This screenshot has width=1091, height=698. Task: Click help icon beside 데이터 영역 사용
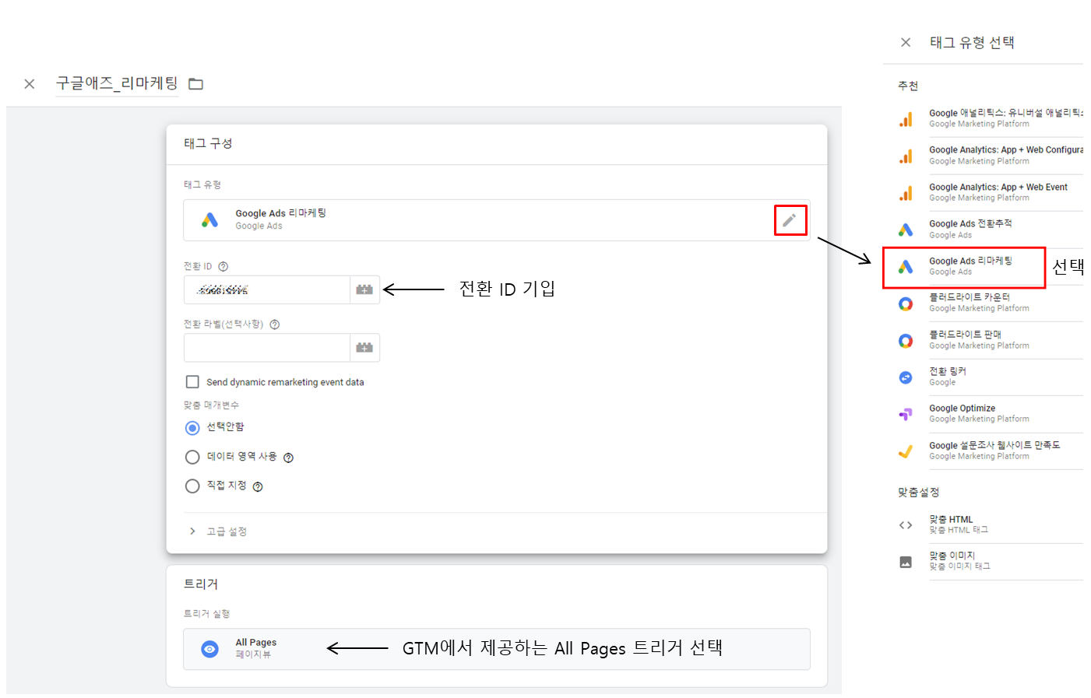pyautogui.click(x=288, y=458)
